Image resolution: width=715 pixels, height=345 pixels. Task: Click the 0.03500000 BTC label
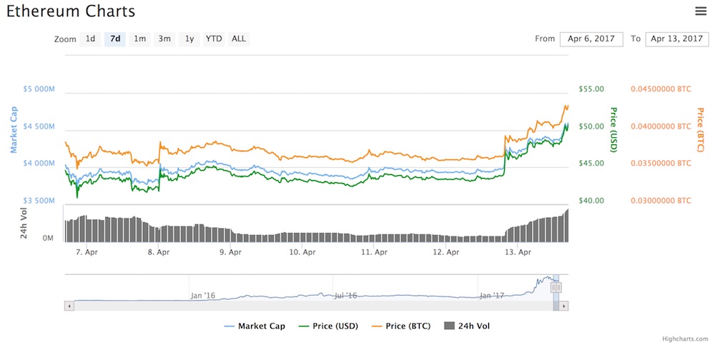tap(661, 163)
